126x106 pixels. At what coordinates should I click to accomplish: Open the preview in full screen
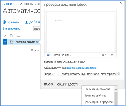[112, 55]
